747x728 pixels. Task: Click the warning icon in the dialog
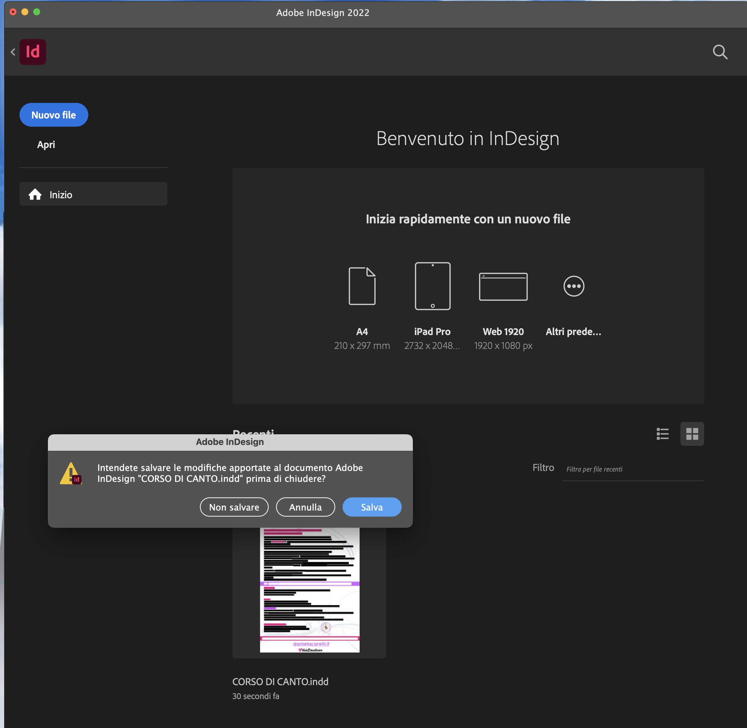pos(71,474)
